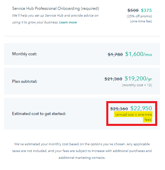Select the Plan subtotal label

25,81
